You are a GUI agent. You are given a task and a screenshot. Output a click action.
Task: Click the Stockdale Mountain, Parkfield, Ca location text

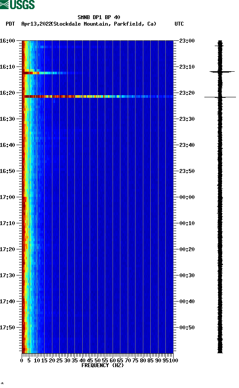[103, 24]
